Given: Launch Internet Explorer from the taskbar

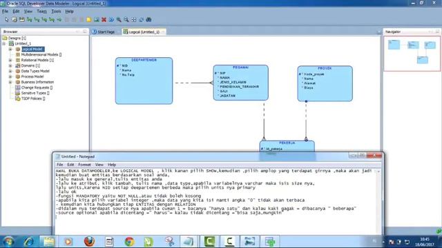Looking at the screenshot, I should click(x=28, y=242).
